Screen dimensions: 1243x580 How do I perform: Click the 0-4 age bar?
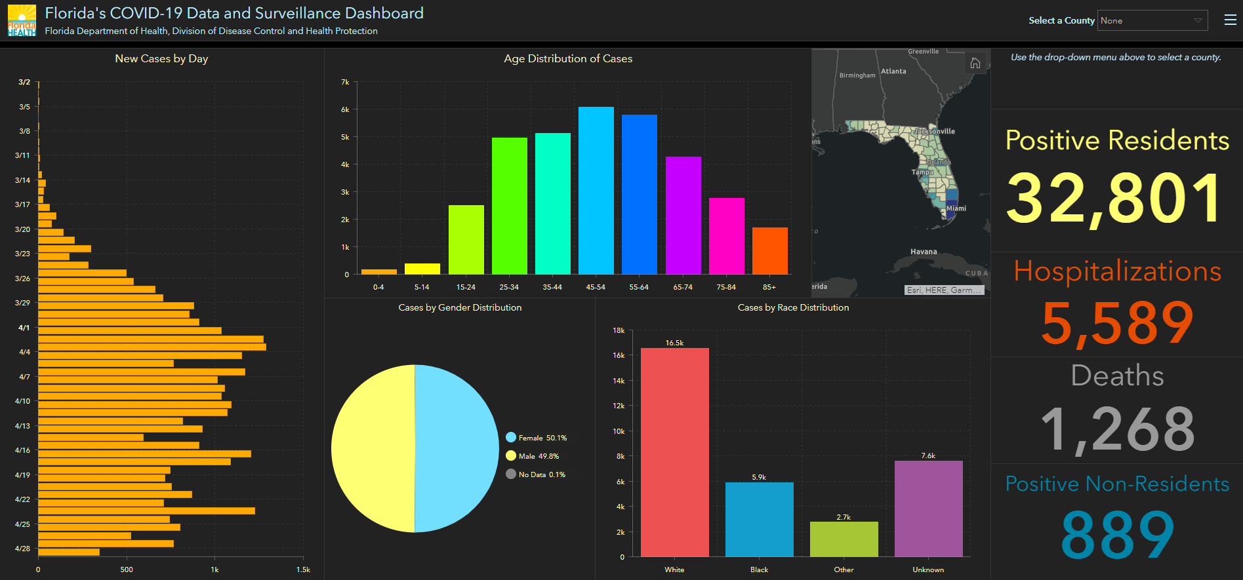(379, 271)
